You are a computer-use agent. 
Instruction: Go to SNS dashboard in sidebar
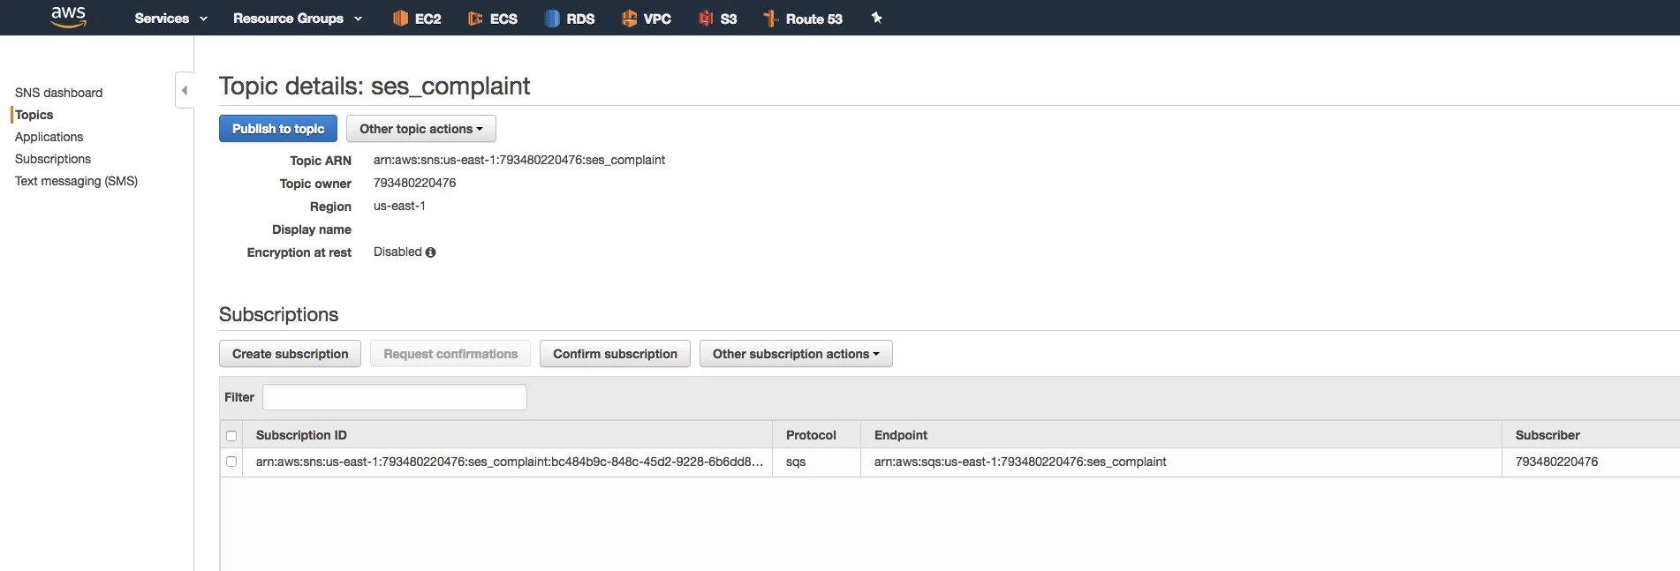[58, 93]
